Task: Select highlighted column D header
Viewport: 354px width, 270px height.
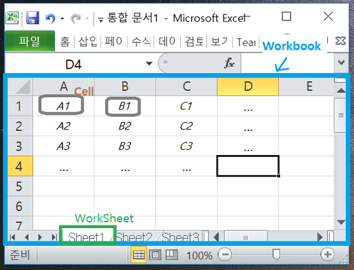Action: tap(248, 86)
